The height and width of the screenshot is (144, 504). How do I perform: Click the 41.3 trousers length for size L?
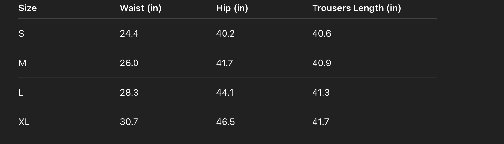click(321, 93)
